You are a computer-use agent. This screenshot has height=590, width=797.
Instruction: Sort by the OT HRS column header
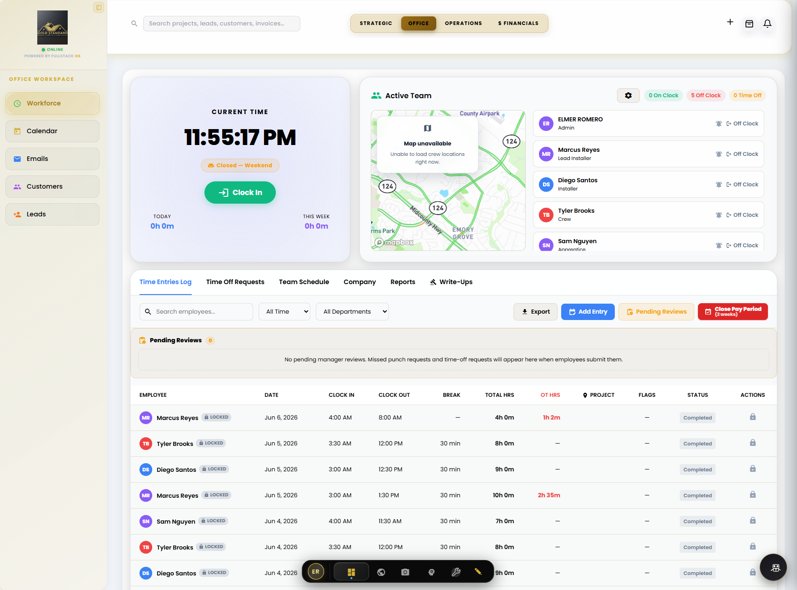(550, 395)
